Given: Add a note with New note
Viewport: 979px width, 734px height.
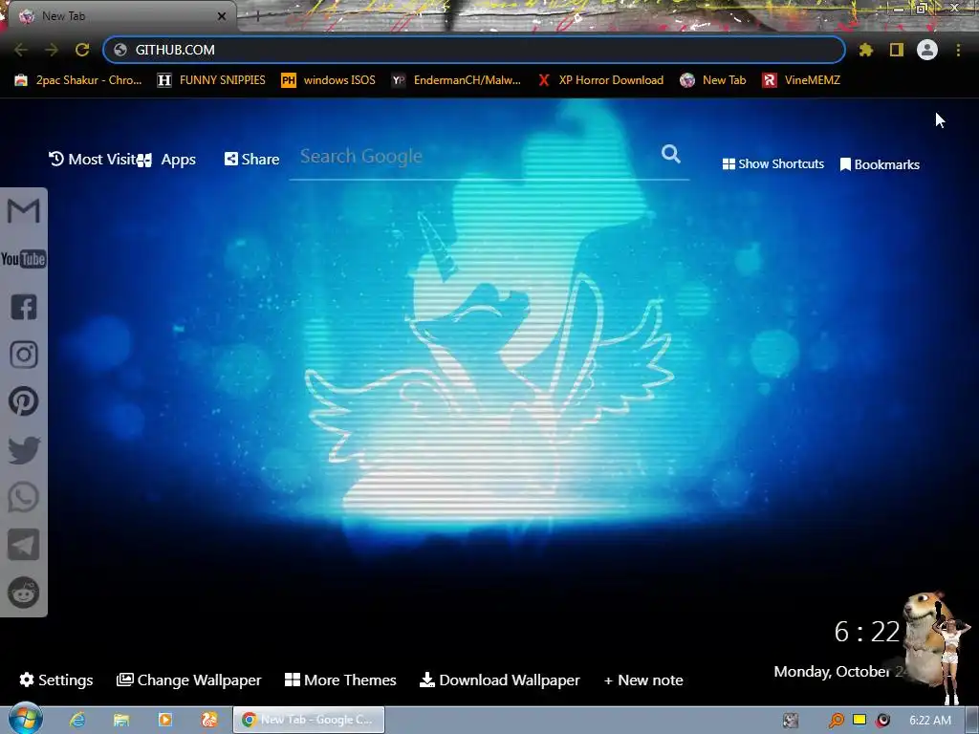Looking at the screenshot, I should tap(643, 680).
